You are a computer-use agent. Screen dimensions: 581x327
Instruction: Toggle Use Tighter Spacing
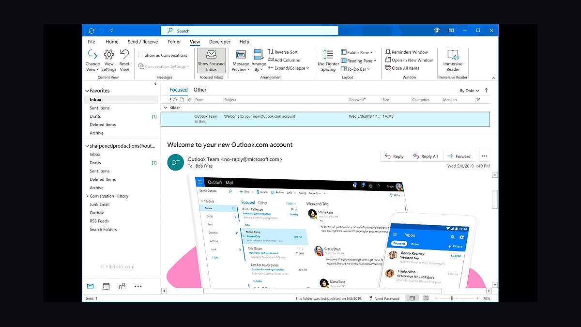(x=328, y=61)
